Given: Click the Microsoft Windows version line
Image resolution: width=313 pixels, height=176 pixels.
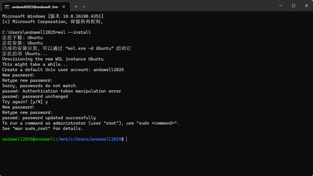Looking at the screenshot, I should [53, 16].
